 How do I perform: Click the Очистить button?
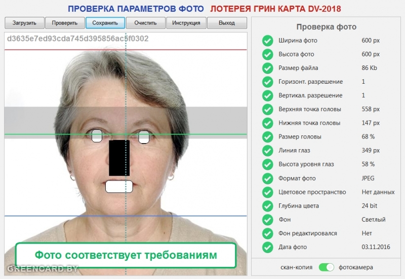pyautogui.click(x=145, y=23)
